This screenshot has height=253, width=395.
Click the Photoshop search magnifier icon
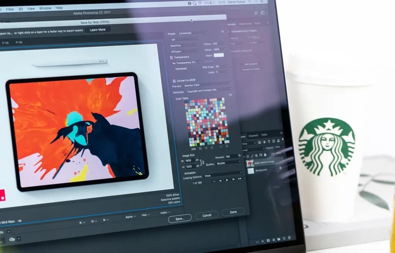click(256, 13)
